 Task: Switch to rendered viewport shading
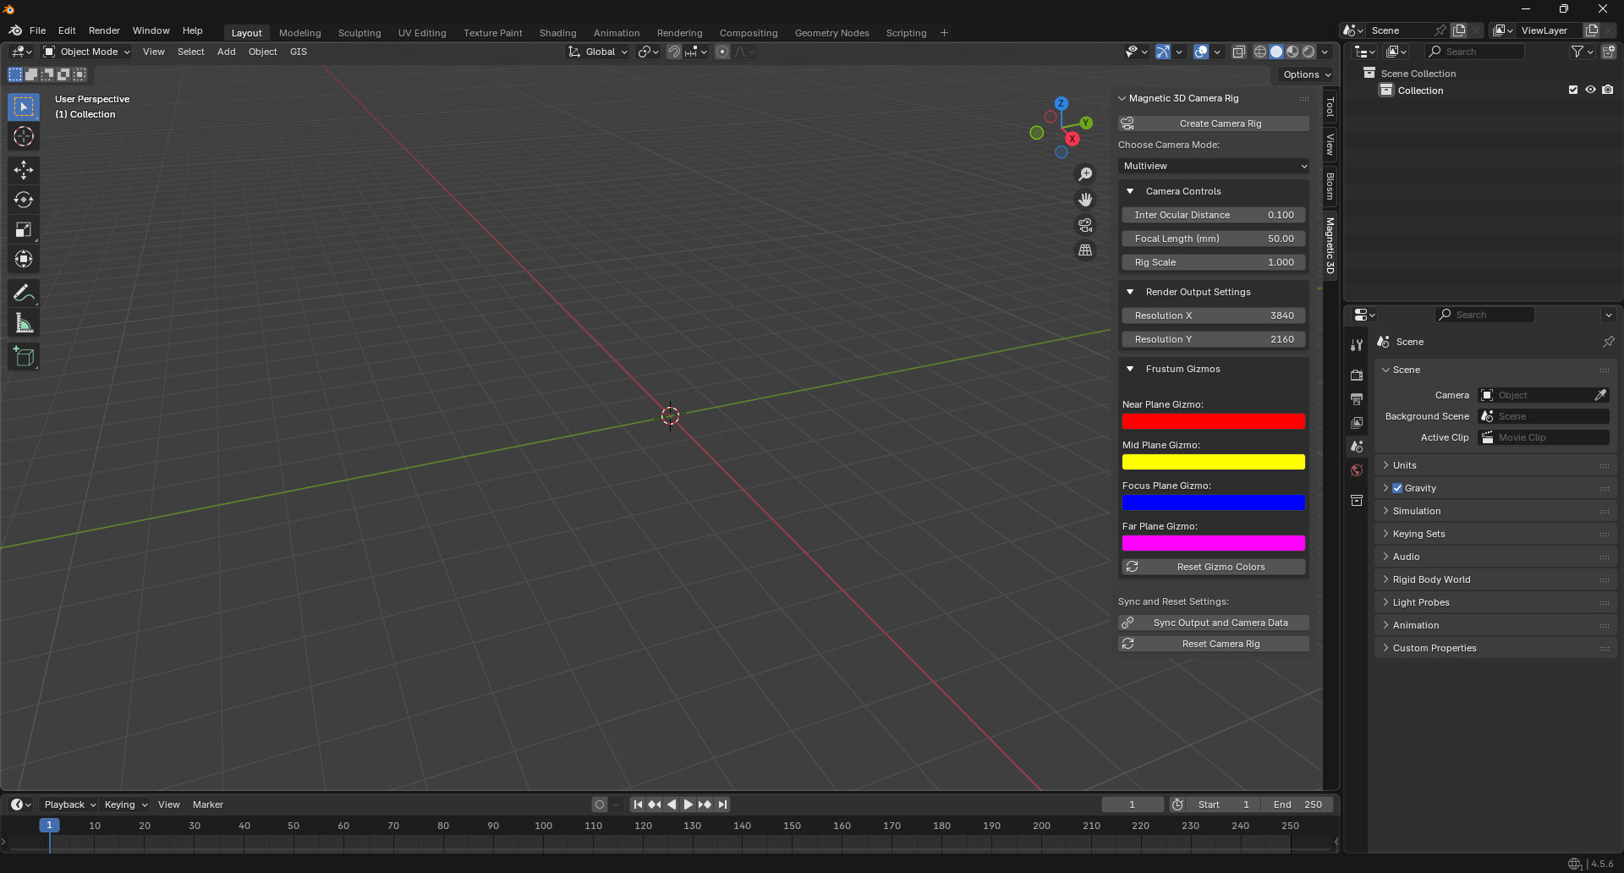1309,52
